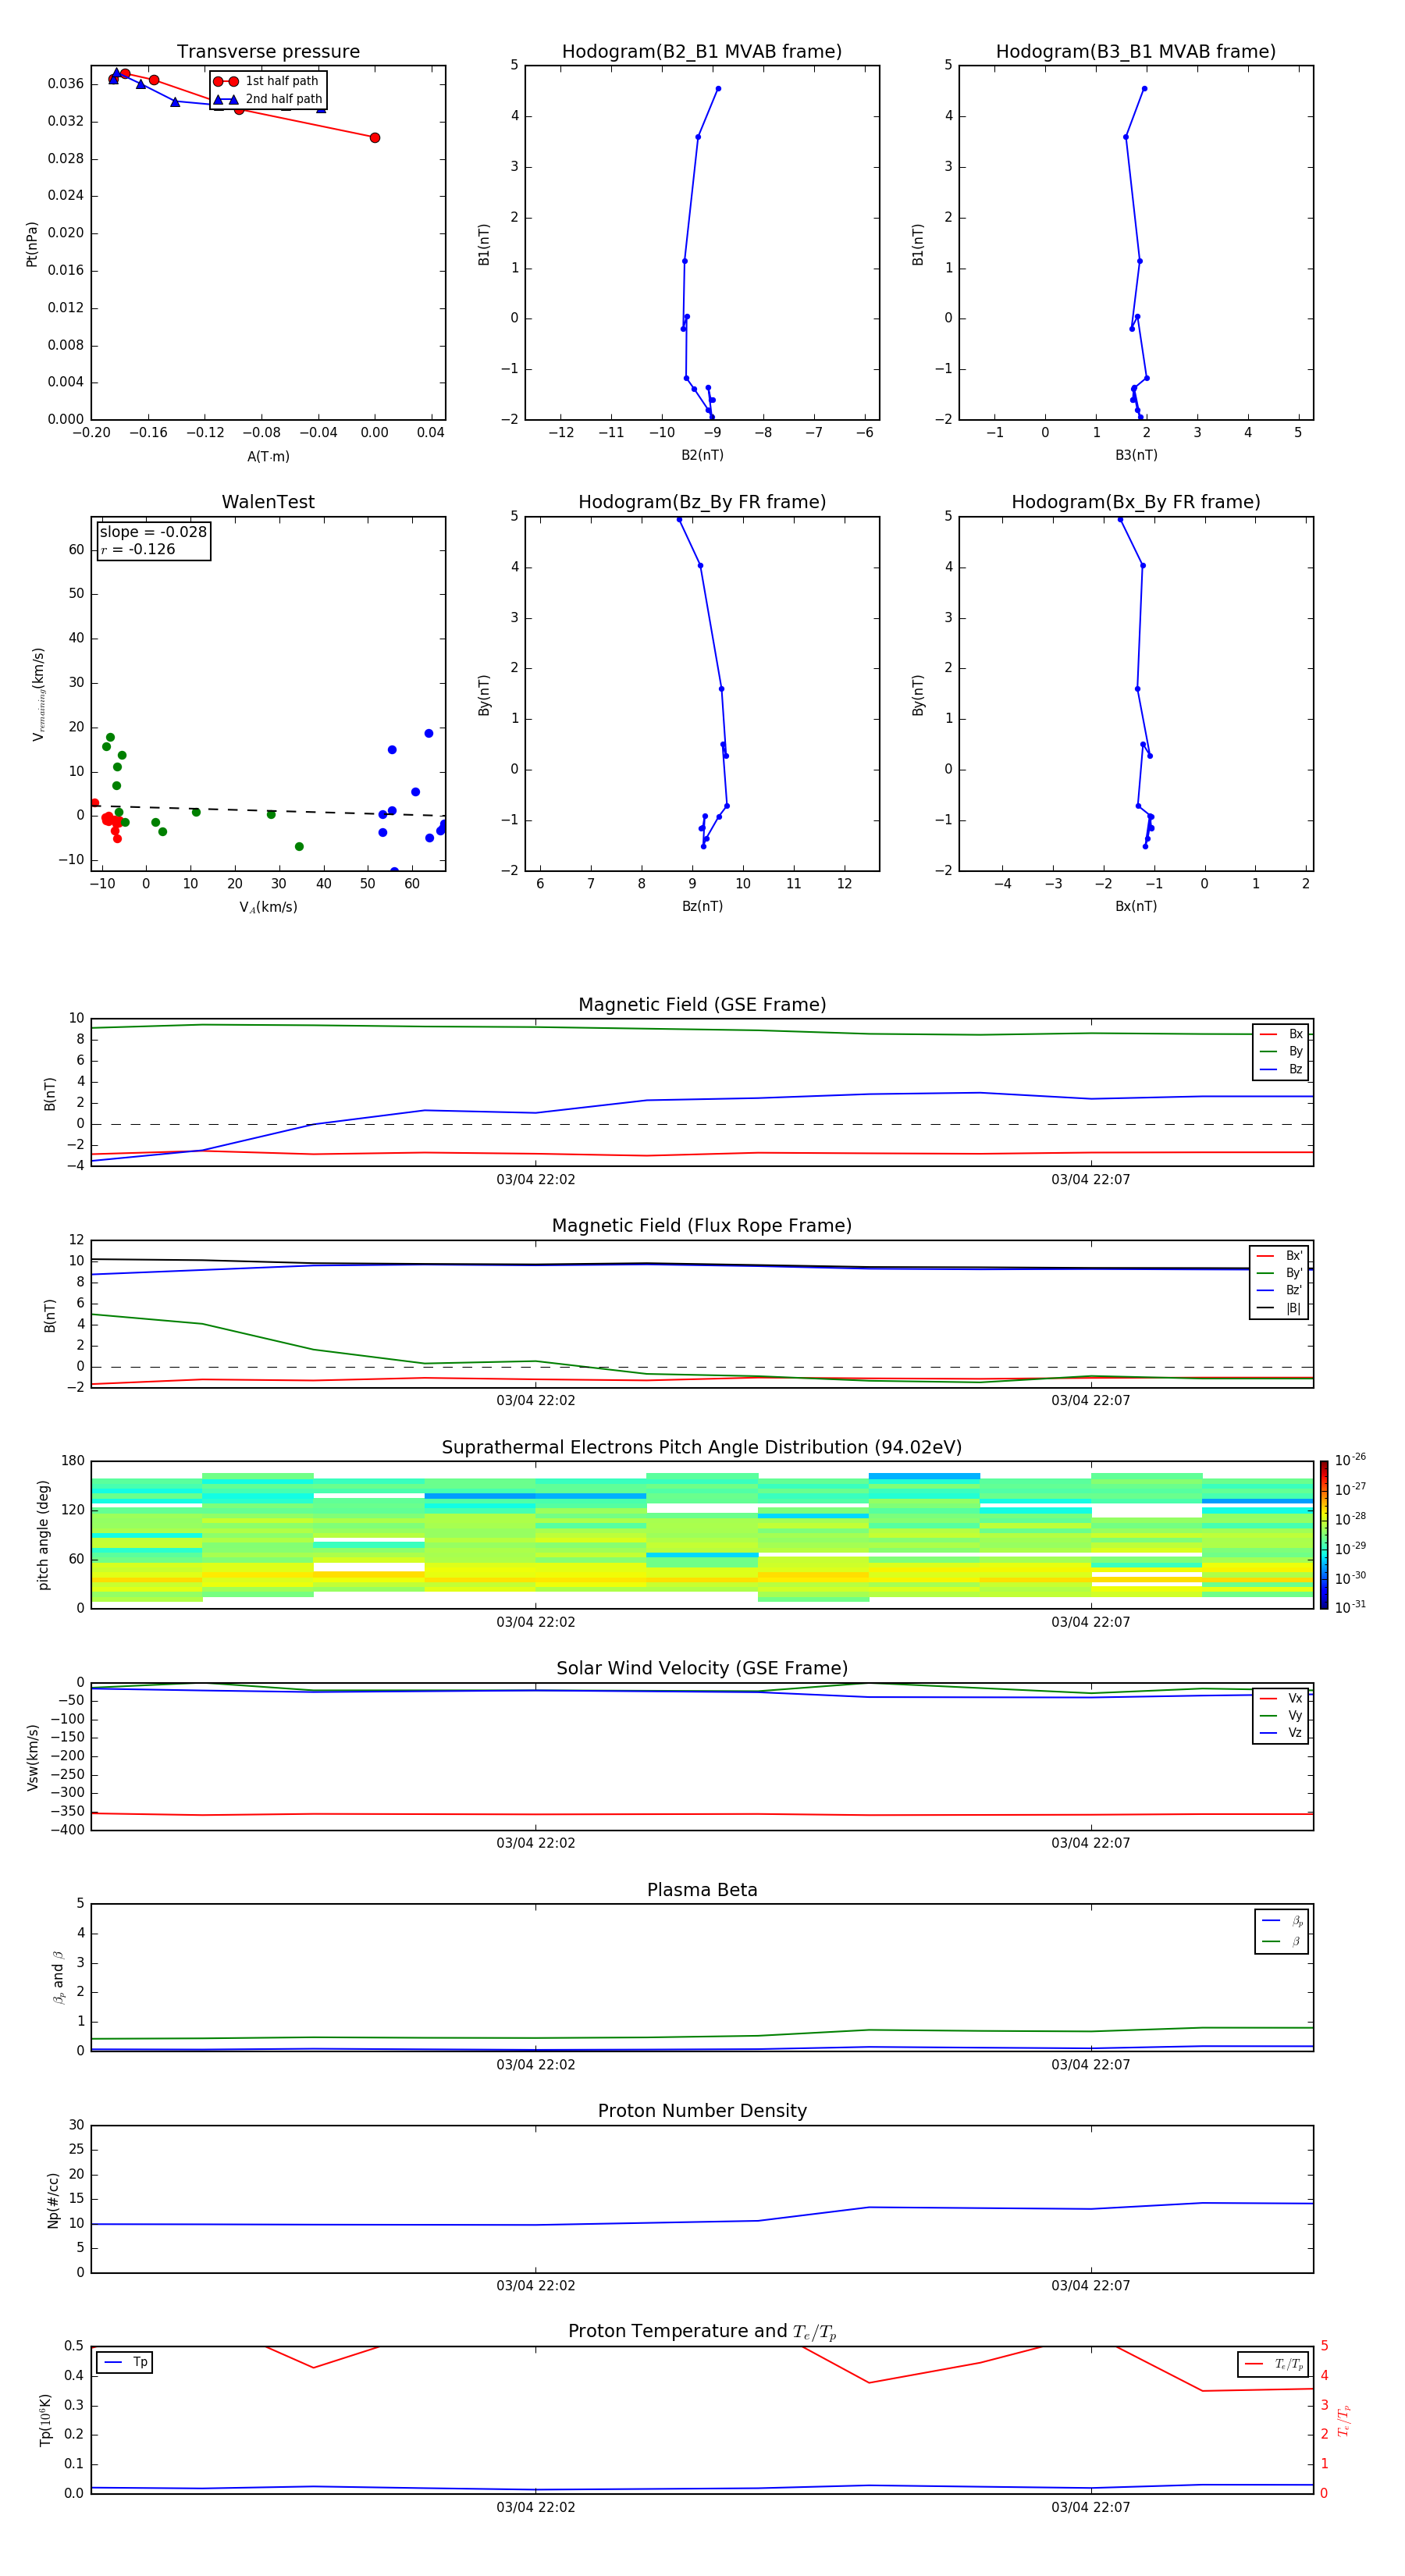1405x2576 pixels.
Task: Click the '2nd half path' legend entry
Action: [x=267, y=99]
